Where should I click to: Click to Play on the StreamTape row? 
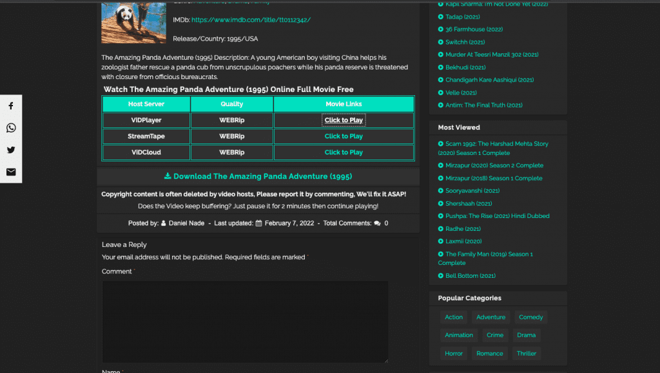[344, 136]
